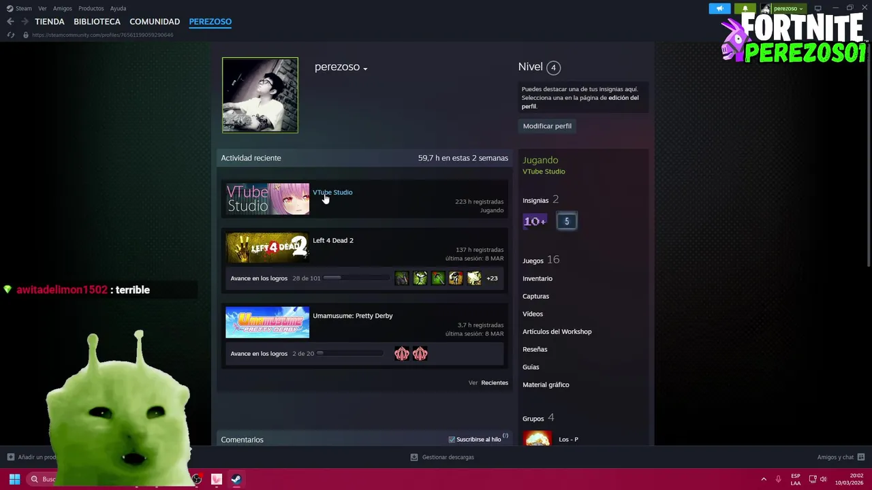This screenshot has height=490, width=872.
Task: Open the OBS icon in the taskbar
Action: [x=197, y=479]
